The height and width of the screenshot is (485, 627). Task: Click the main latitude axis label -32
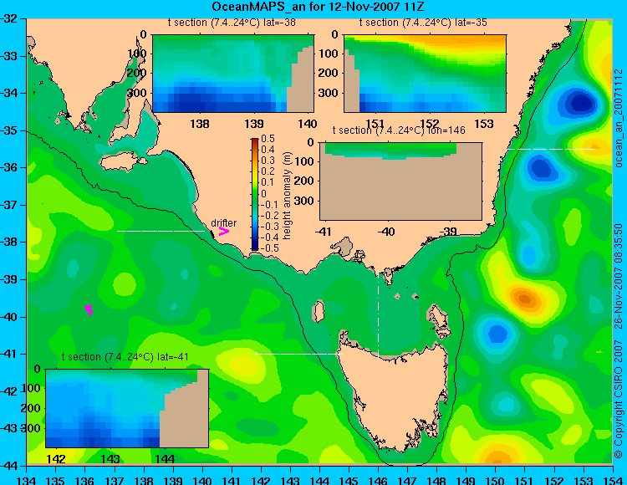click(x=10, y=18)
